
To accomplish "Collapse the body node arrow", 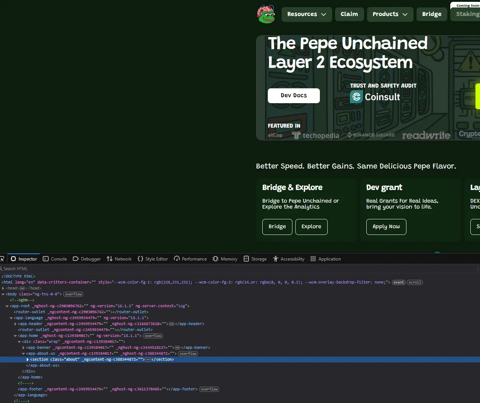I will pyautogui.click(x=3, y=294).
